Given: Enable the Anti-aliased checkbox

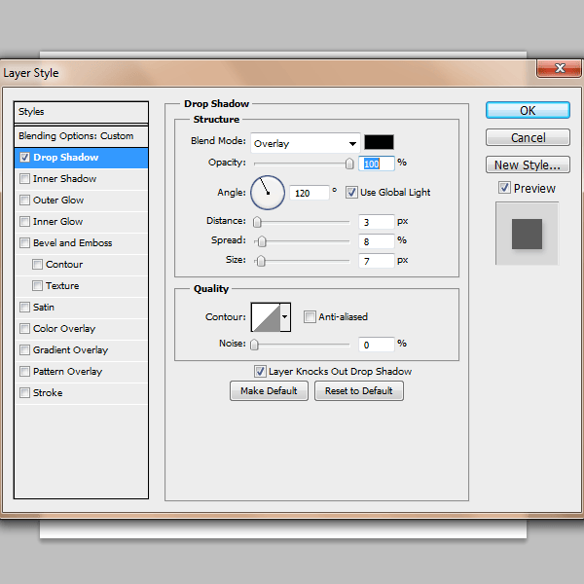Looking at the screenshot, I should point(310,317).
